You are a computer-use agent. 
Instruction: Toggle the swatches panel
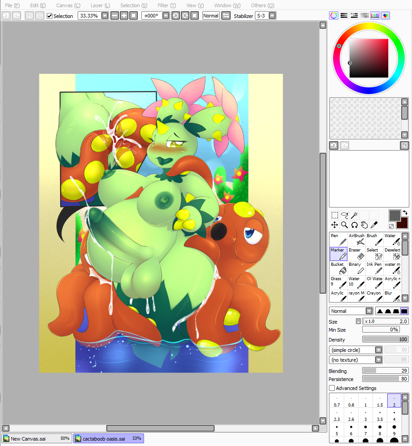375,16
